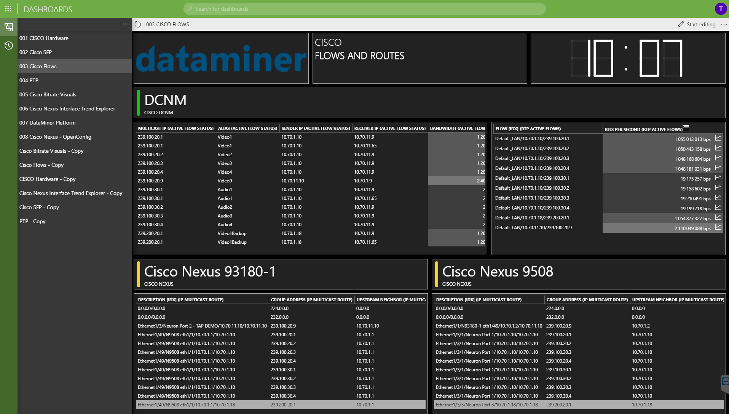Sort by Receiver IP (Active Flow Status) column
The height and width of the screenshot is (414, 729).
point(390,128)
